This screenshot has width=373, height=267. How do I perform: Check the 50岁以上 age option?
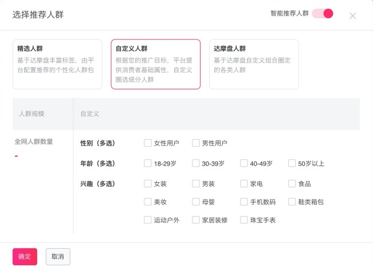pos(292,163)
